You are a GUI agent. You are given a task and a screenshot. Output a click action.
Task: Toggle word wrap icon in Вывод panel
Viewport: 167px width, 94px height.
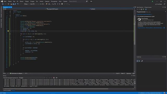[x=57, y=78]
